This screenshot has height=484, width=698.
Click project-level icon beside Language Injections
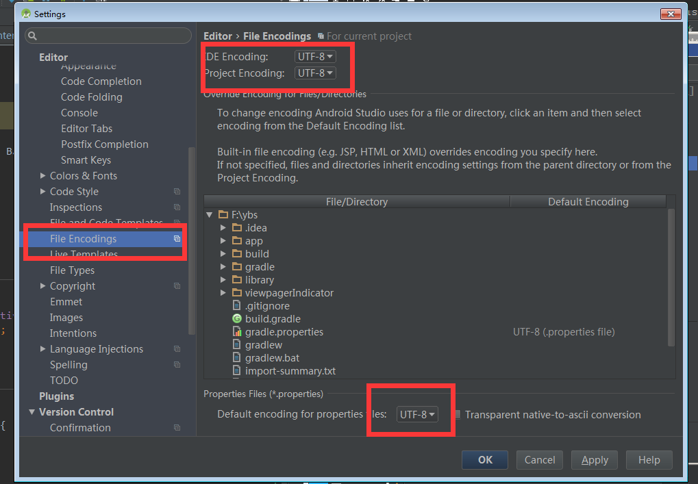coord(177,348)
